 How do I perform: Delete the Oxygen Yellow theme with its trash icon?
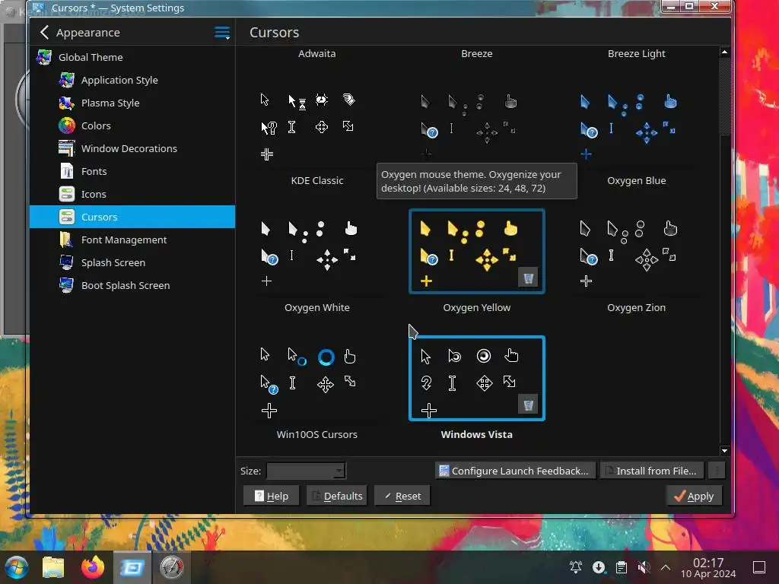[528, 278]
